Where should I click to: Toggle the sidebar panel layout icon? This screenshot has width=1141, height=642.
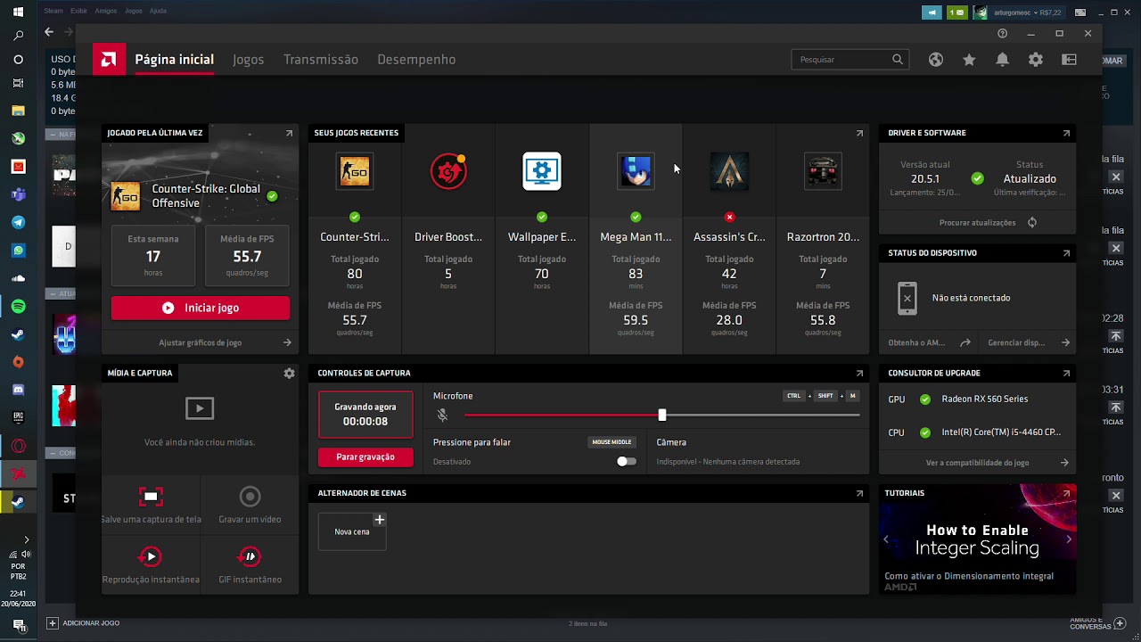(x=1069, y=60)
